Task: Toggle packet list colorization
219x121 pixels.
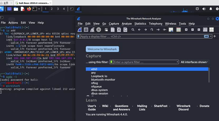Action: point(179,30)
